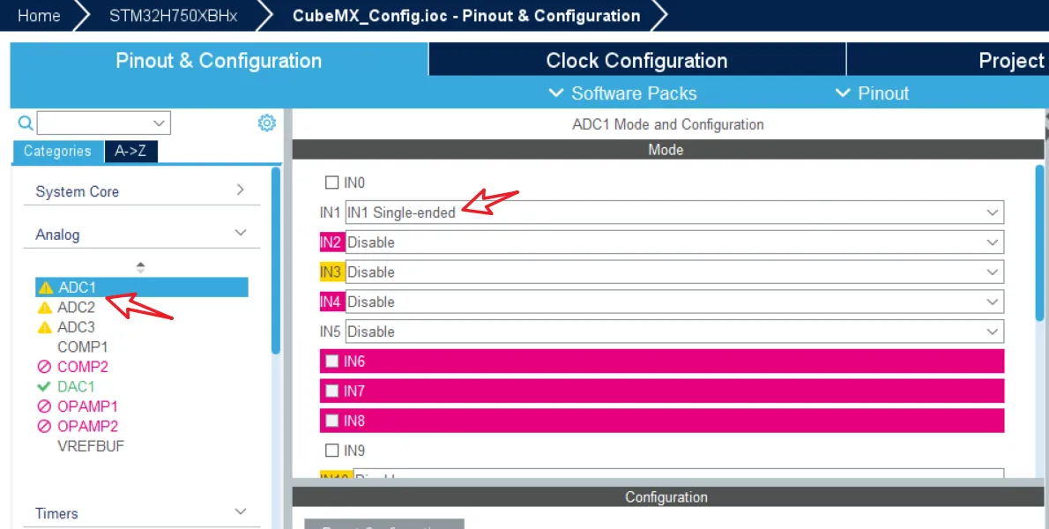The width and height of the screenshot is (1049, 529).
Task: Open the IN1 Single-ended dropdown
Action: pyautogui.click(x=674, y=212)
